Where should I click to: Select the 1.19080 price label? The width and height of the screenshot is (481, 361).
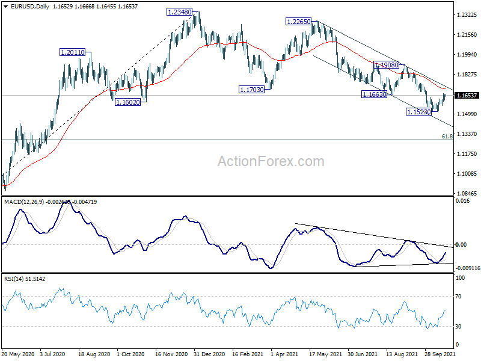tap(386, 65)
